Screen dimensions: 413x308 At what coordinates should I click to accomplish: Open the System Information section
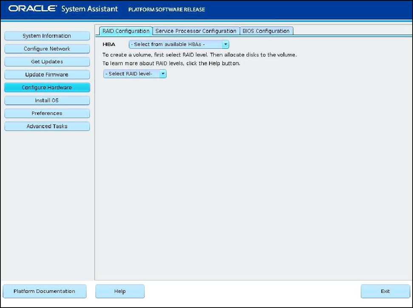[x=47, y=36]
